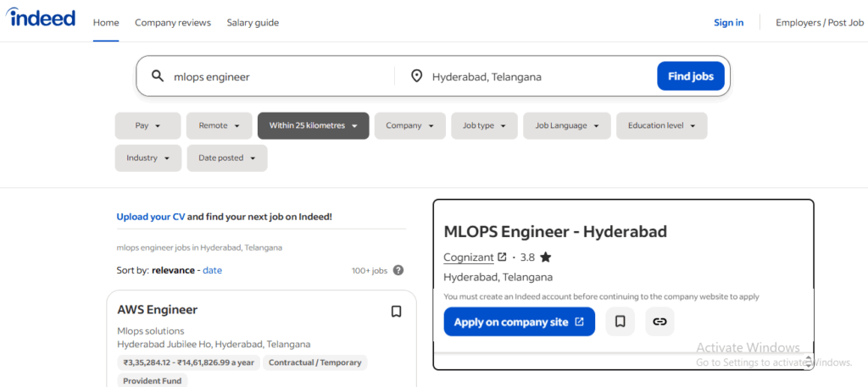The image size is (868, 387).
Task: Save the AWS Engineer job with bookmark icon
Action: pyautogui.click(x=396, y=312)
